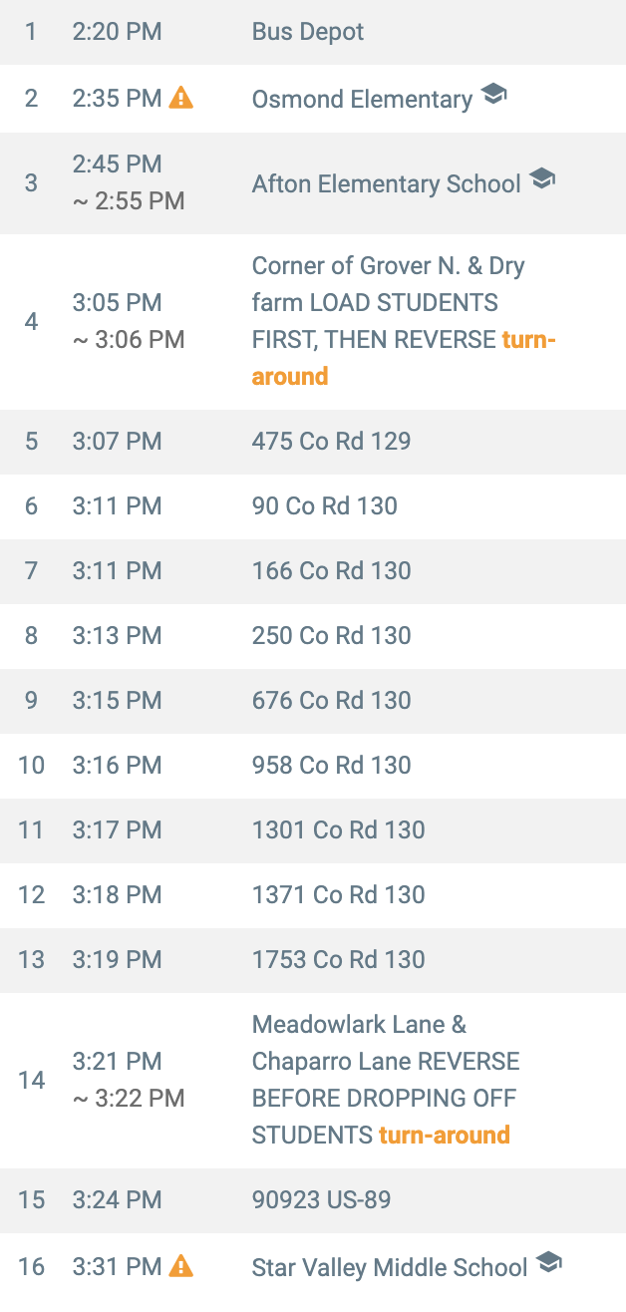Click stop number 14 in the list
Viewport: 626px width, 1312px height.
coord(32,1080)
